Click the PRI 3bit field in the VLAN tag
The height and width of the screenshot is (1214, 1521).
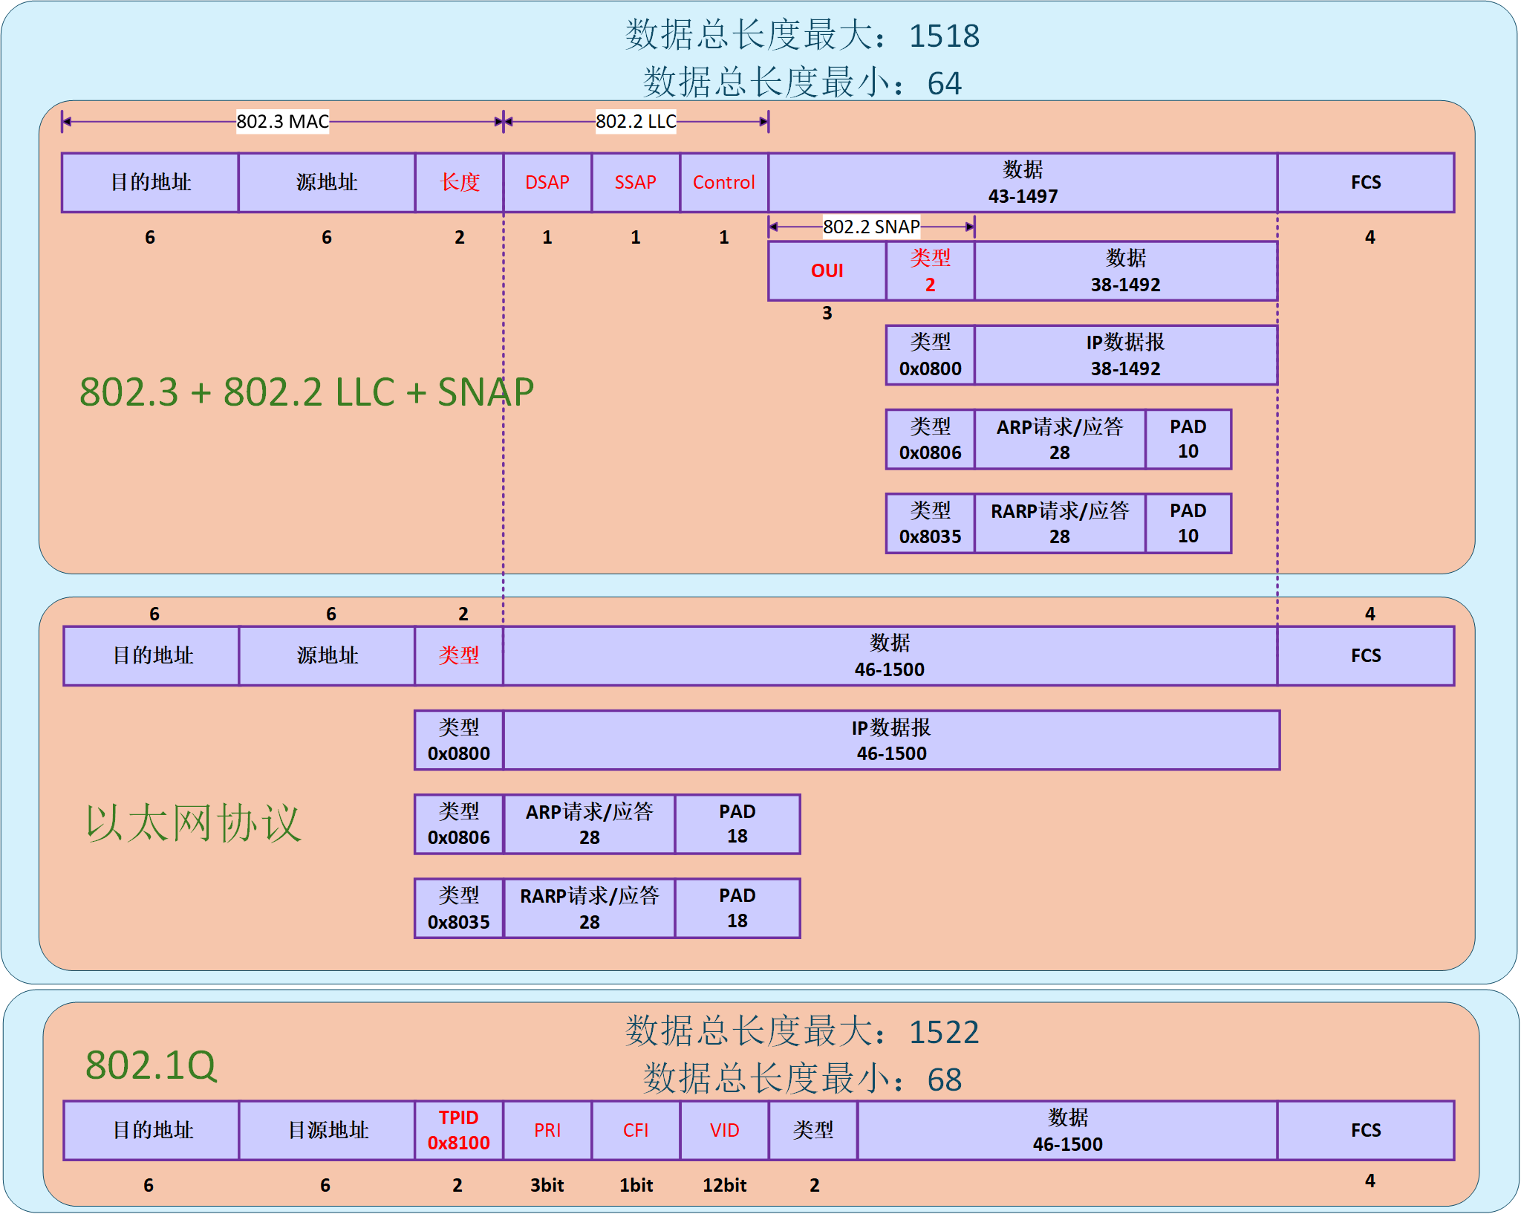tap(547, 1130)
